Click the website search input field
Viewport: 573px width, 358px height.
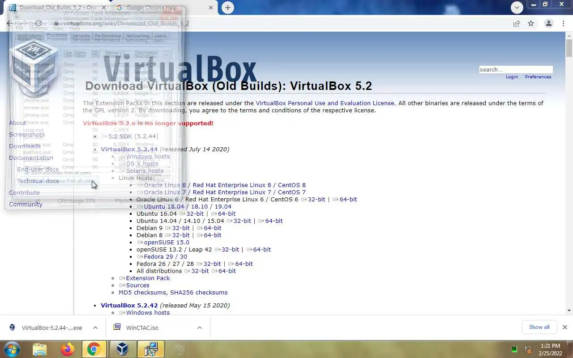click(x=516, y=69)
